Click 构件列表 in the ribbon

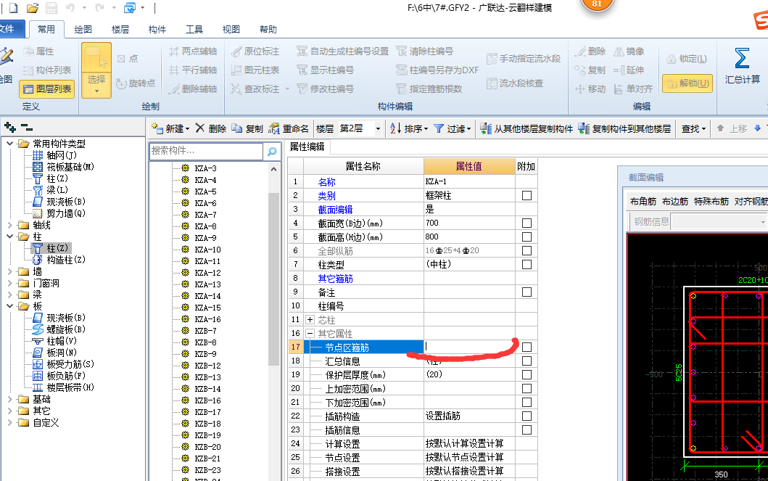(x=47, y=70)
